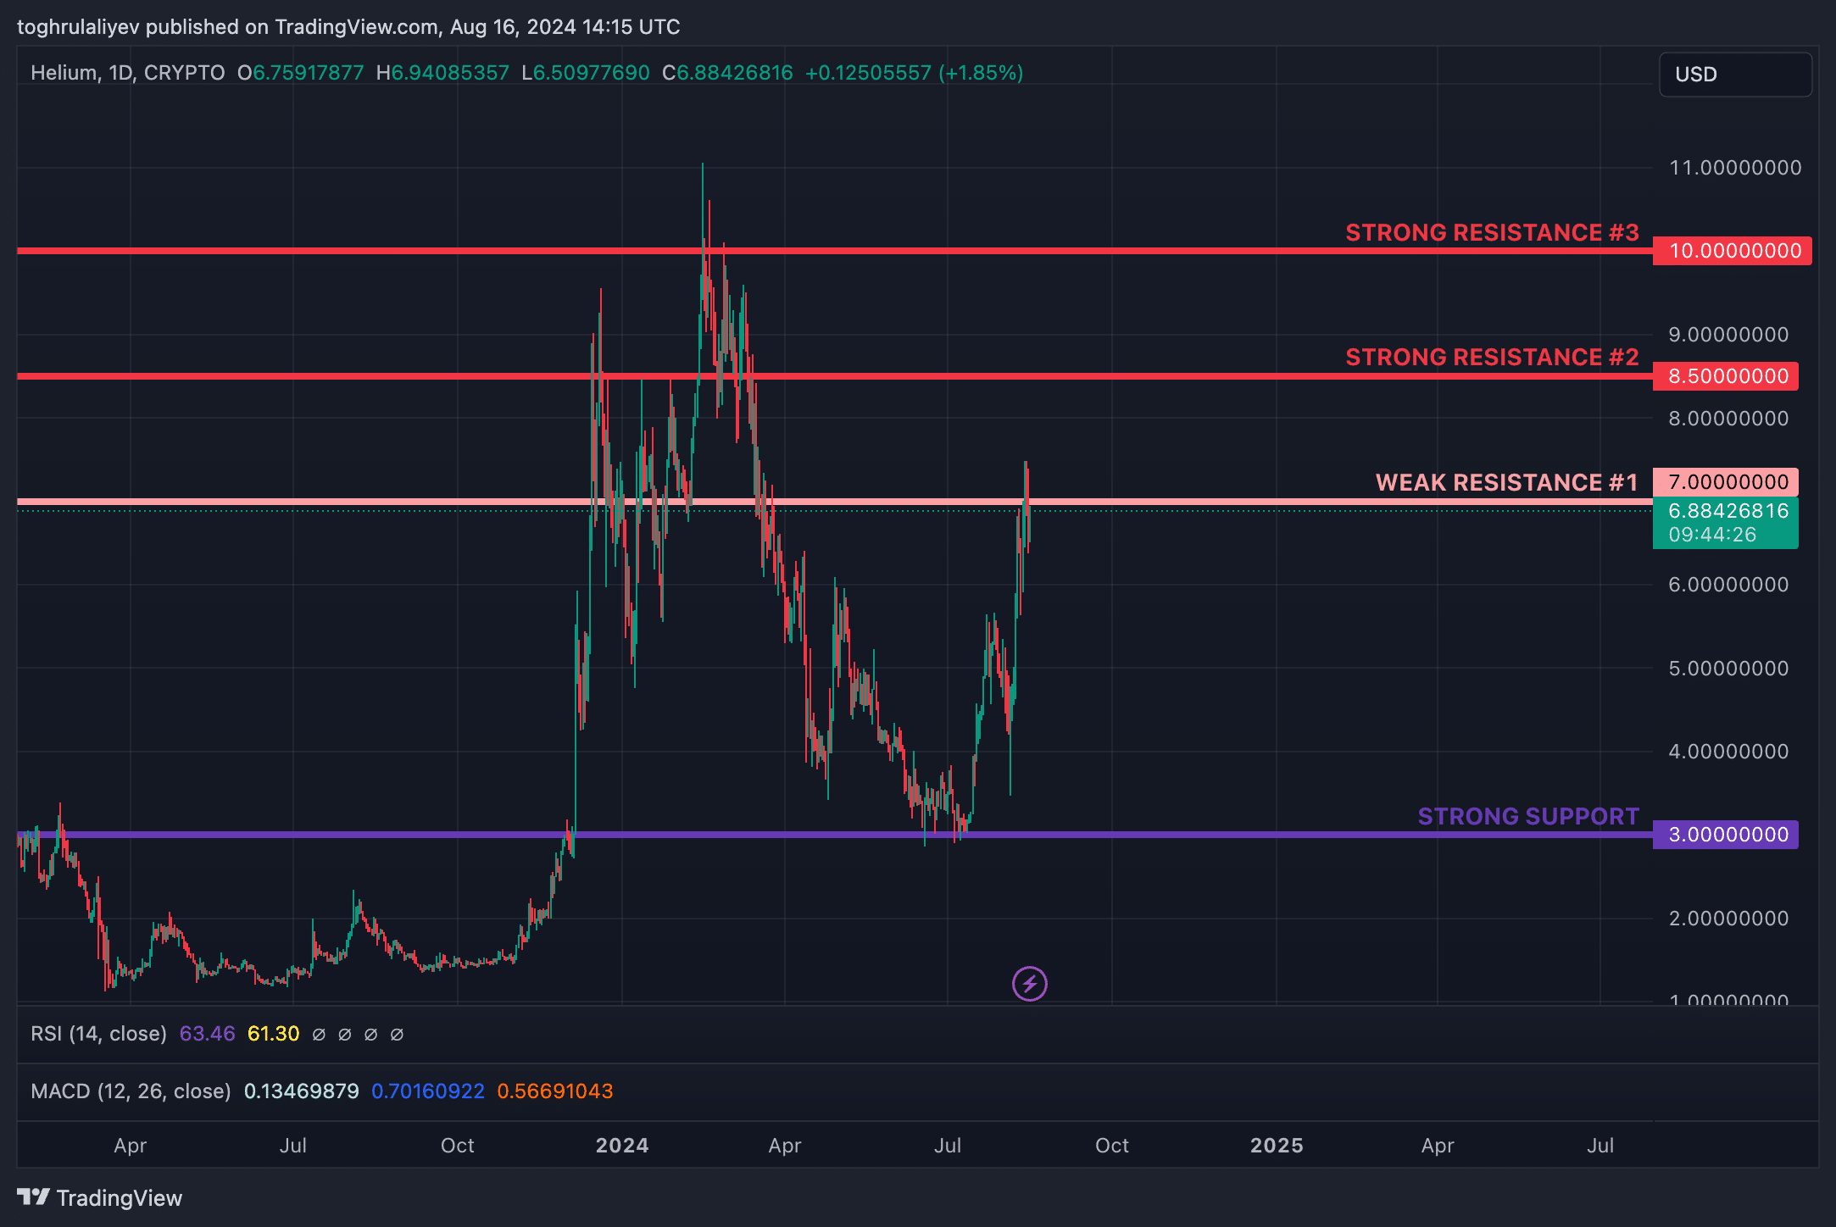This screenshot has width=1836, height=1227.
Task: Click the RSI value 63.46
Action: 207,1034
